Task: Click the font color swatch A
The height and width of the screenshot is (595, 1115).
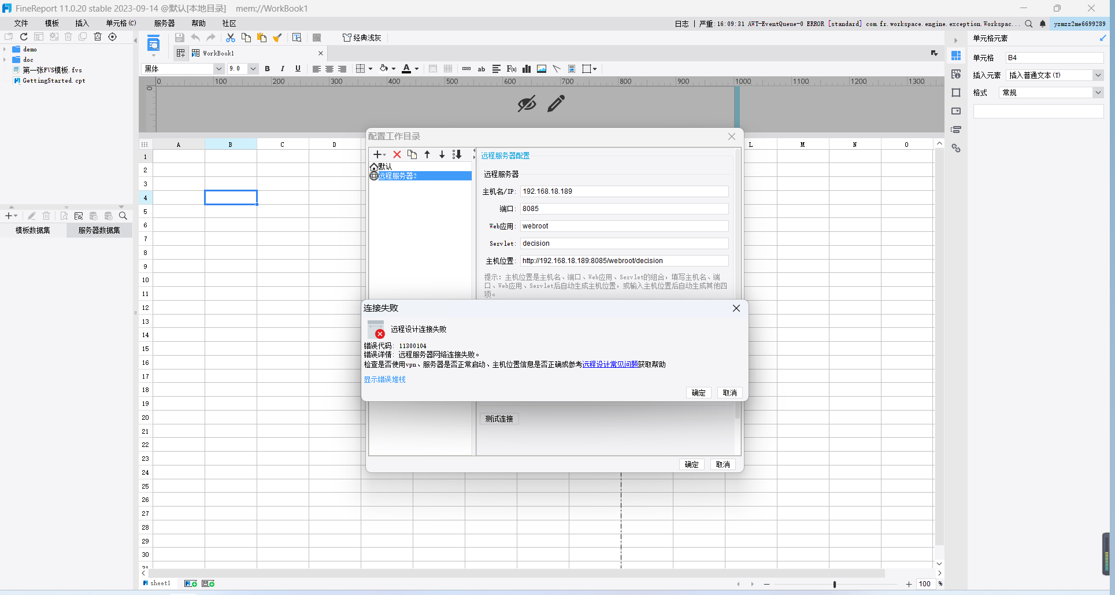Action: tap(407, 69)
